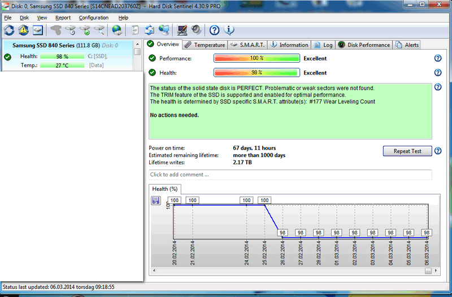Open the File menu
Image resolution: width=452 pixels, height=297 pixels.
(8, 18)
